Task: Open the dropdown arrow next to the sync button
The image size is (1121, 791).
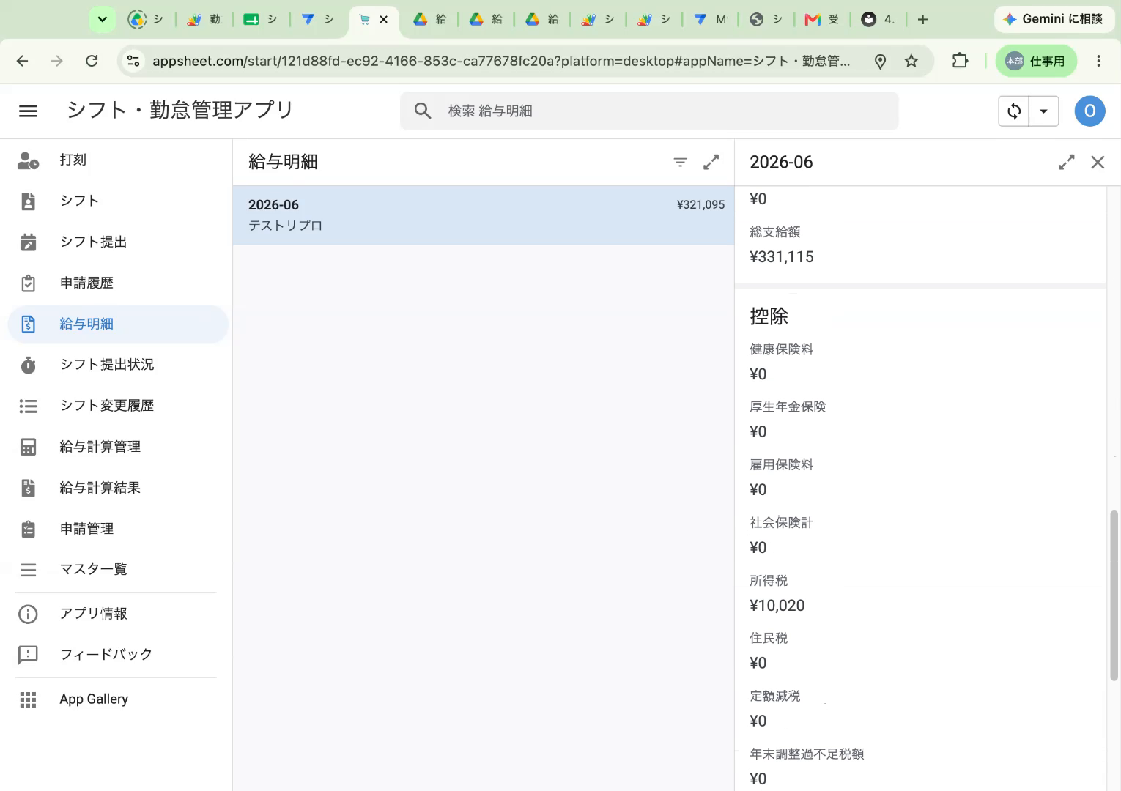Action: tap(1043, 111)
